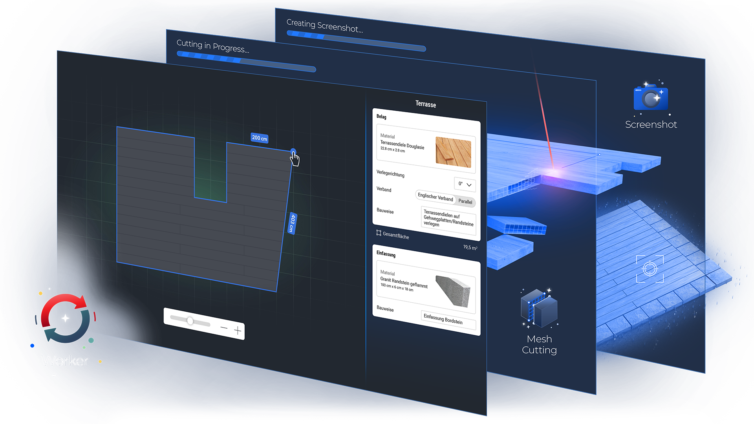Click the focus target crosshair icon

[x=650, y=269]
